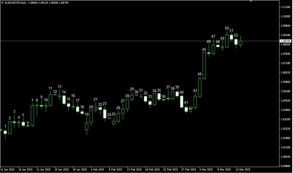Image resolution: width=293 pixels, height=173 pixels.
Task: Click the highlighted current price tag 1.08749
Action: [286, 41]
